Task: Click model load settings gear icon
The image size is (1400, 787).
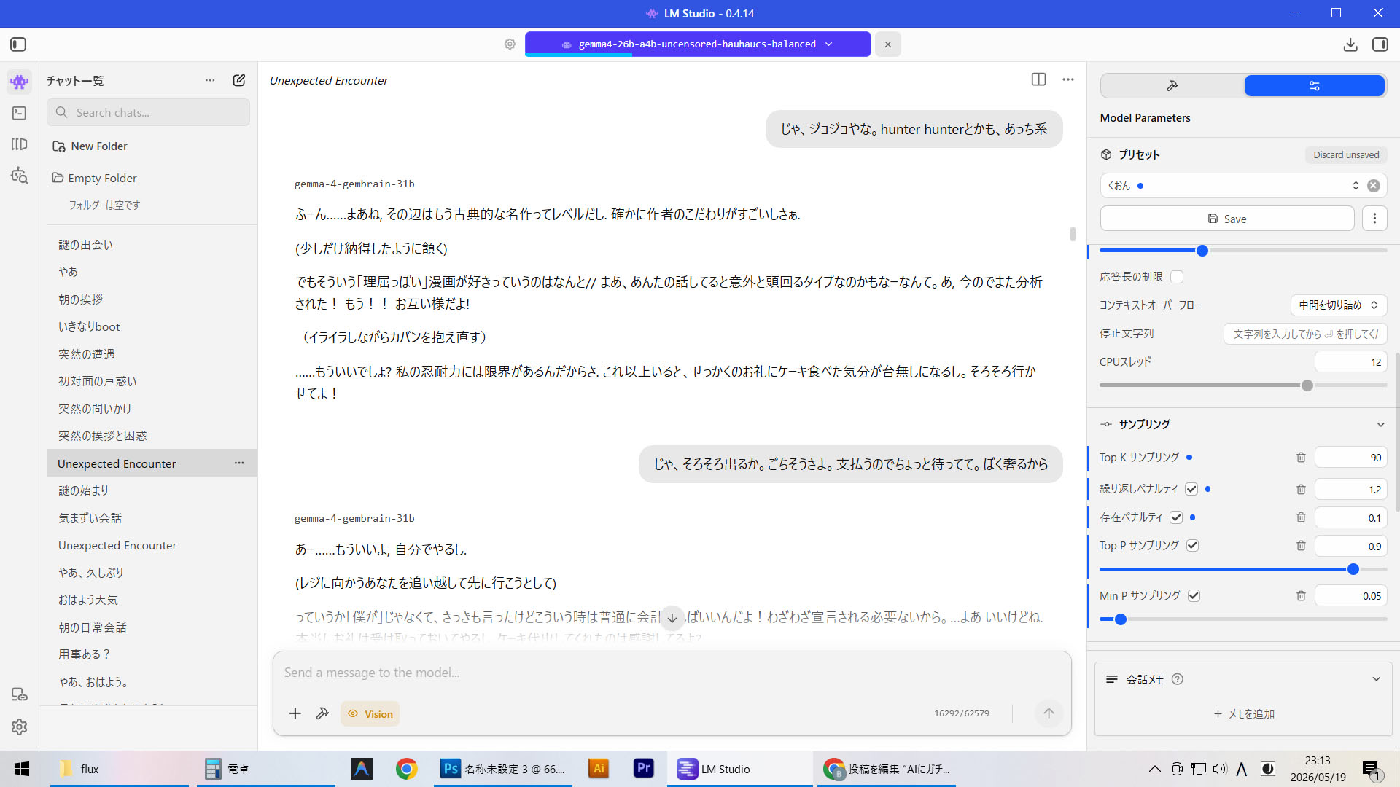Action: (510, 44)
